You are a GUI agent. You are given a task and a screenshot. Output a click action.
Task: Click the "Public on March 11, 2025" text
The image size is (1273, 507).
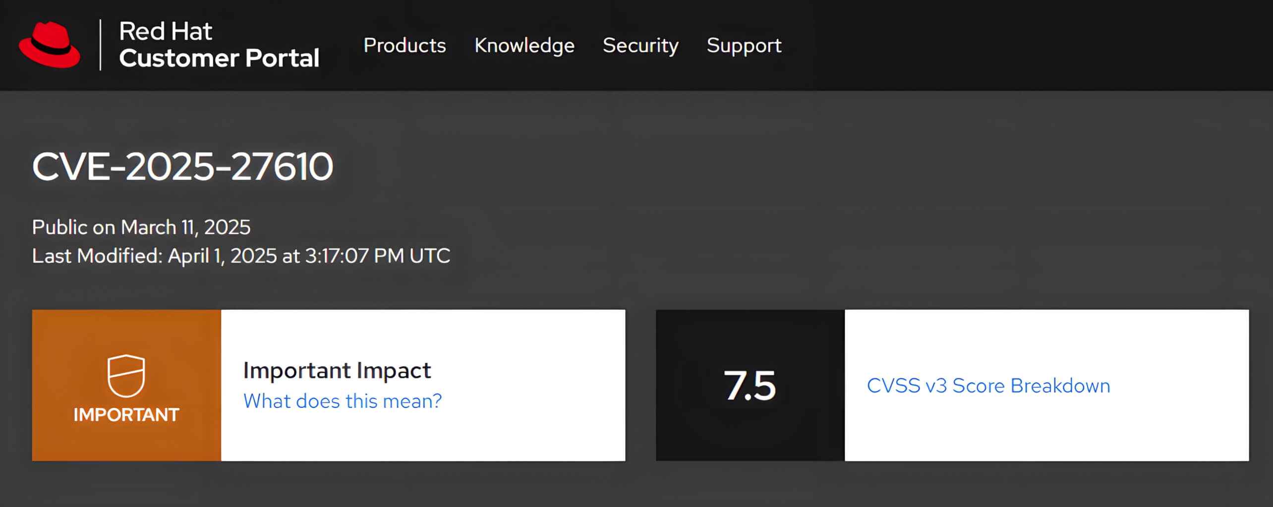pos(141,227)
